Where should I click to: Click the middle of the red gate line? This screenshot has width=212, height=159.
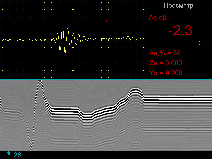point(61,21)
